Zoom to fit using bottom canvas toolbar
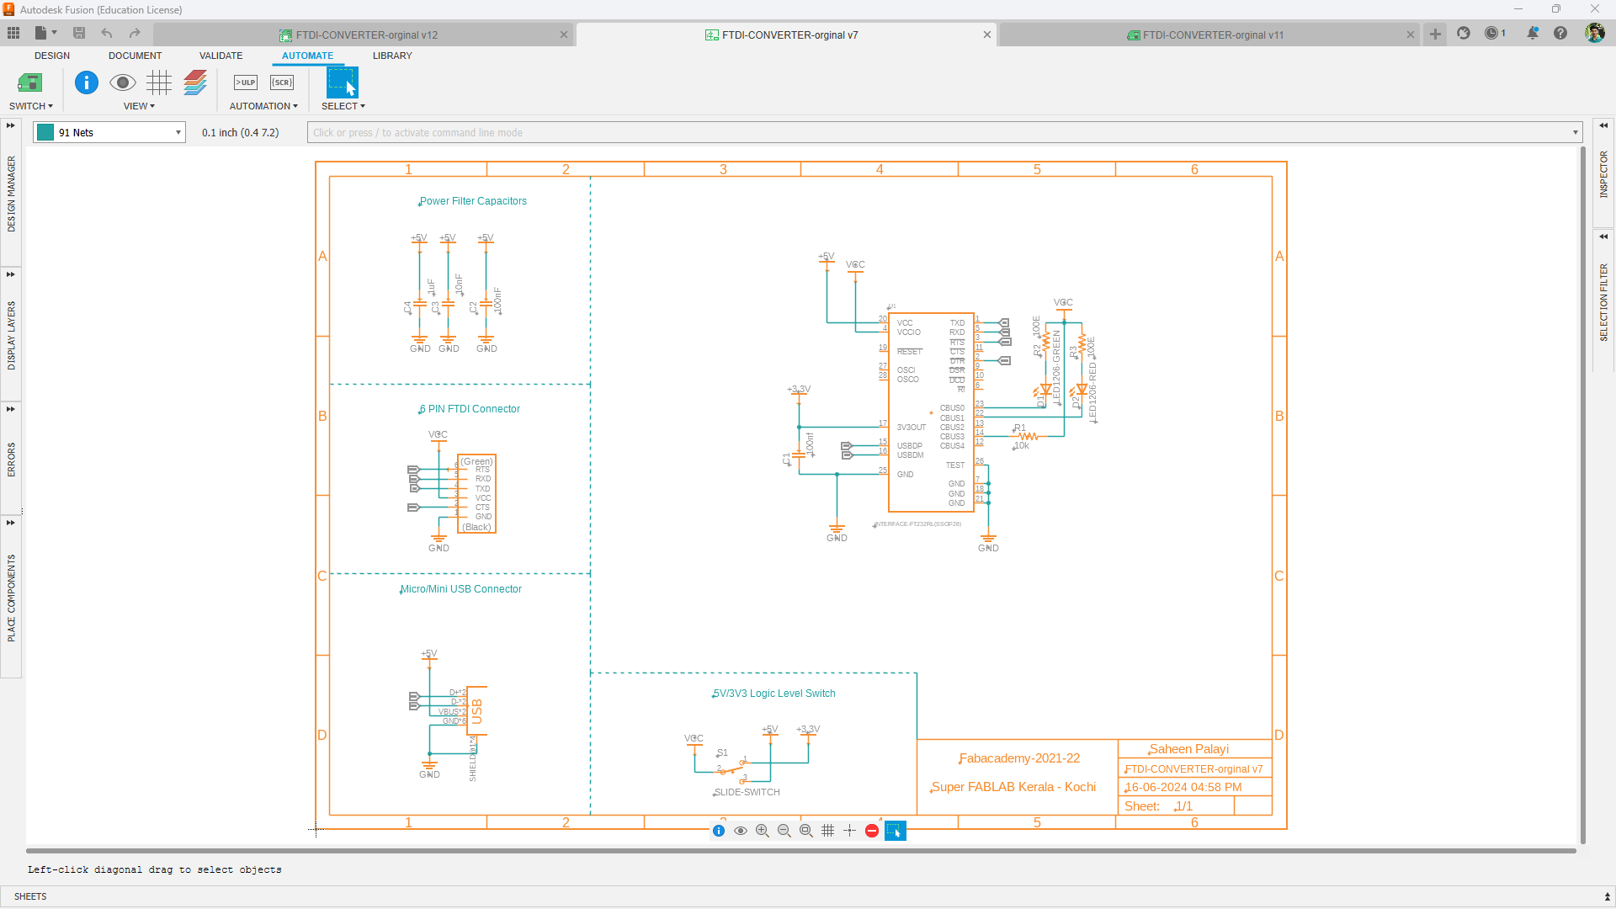This screenshot has height=909, width=1616. [x=806, y=831]
